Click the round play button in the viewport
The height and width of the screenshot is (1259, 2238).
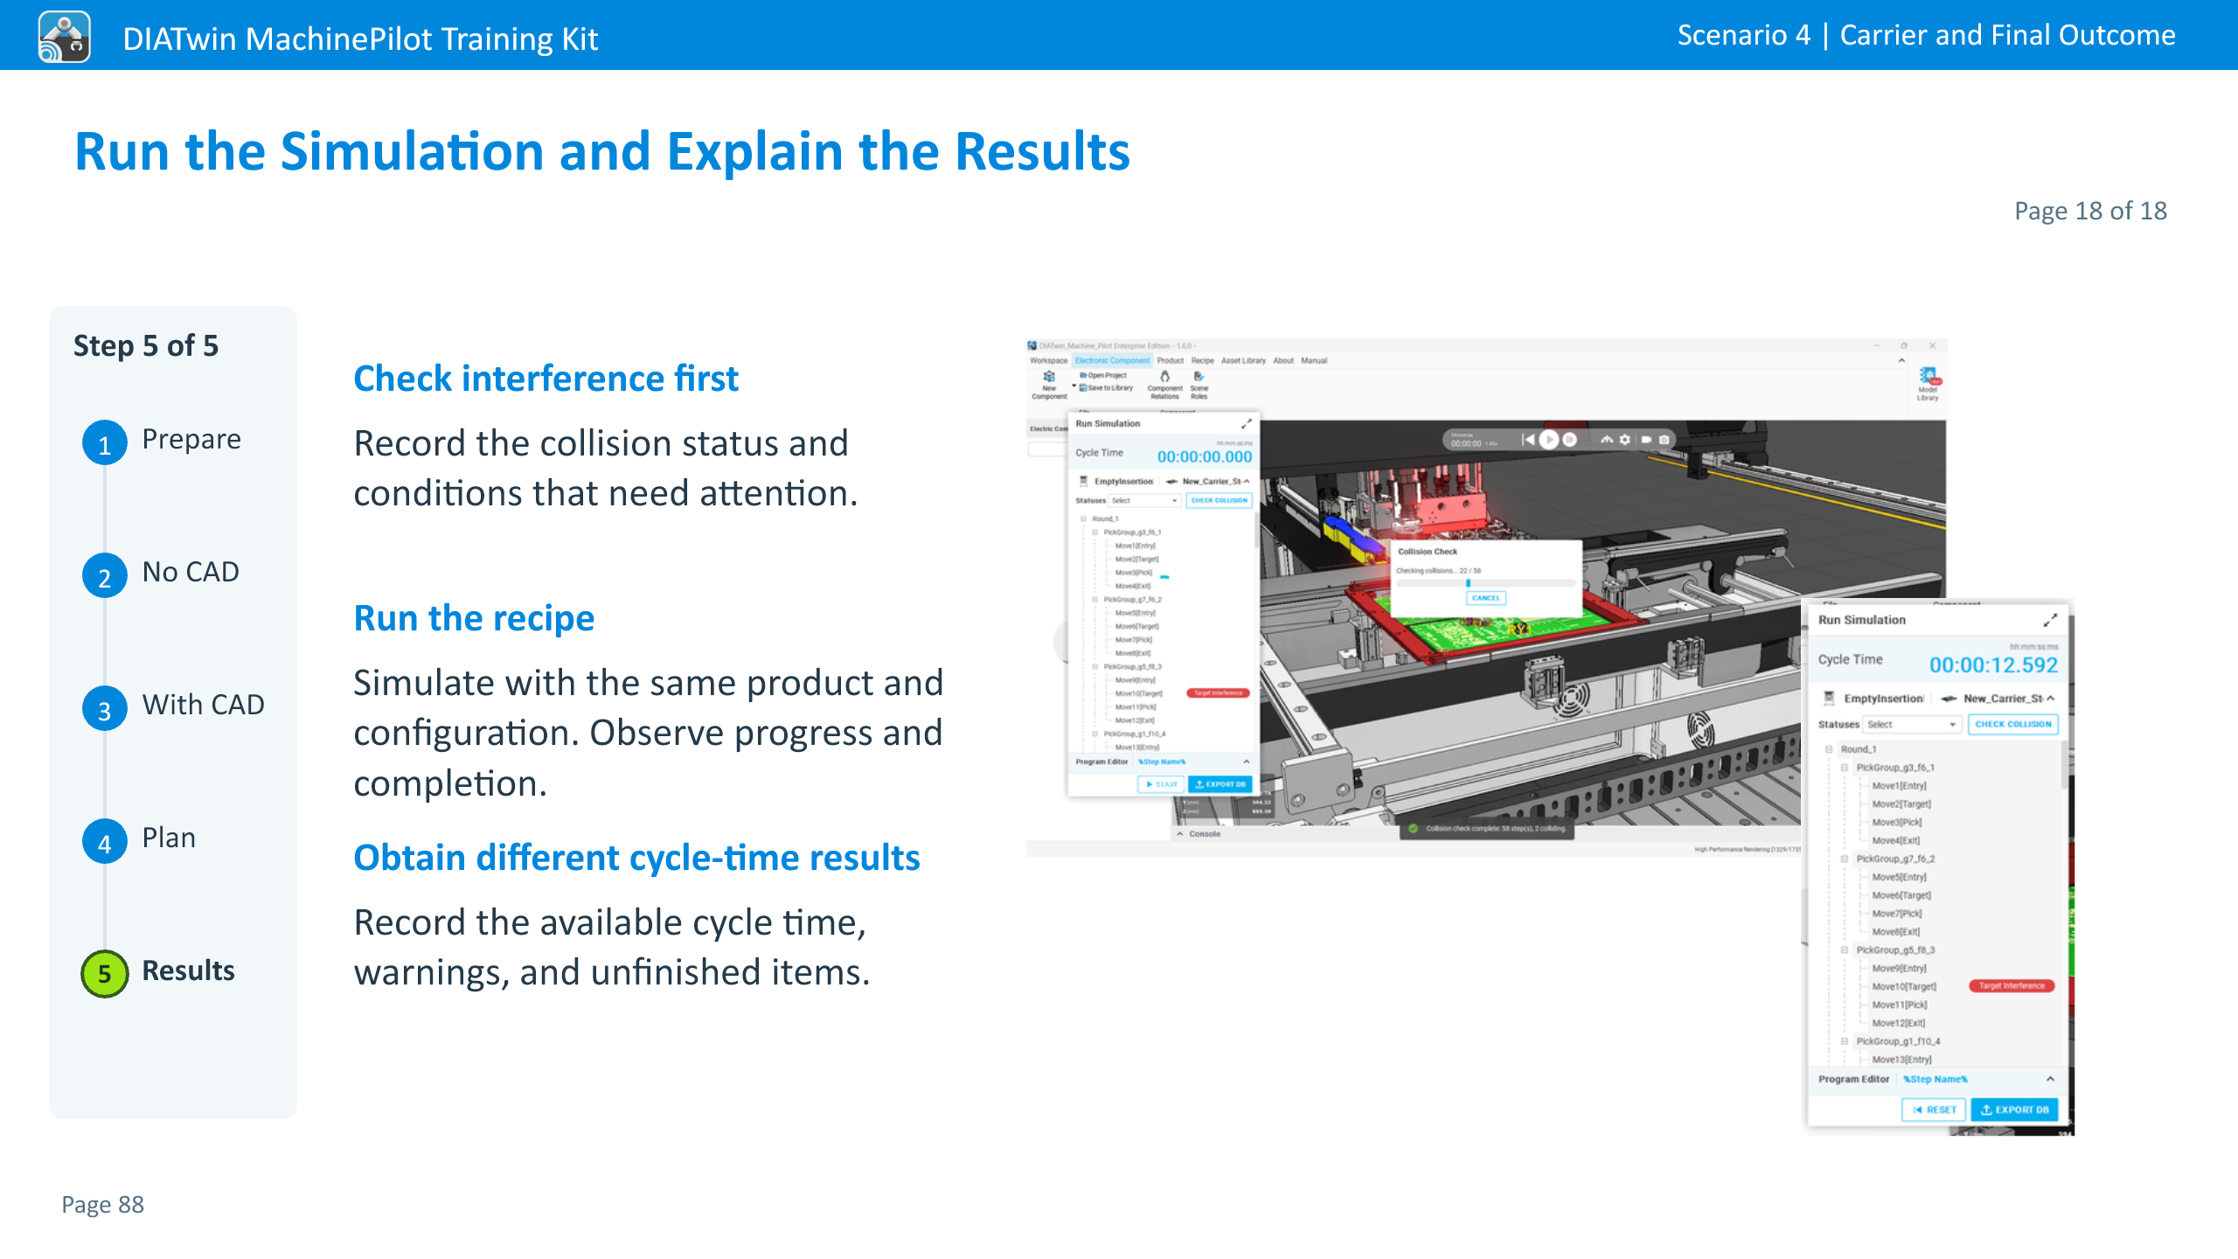(1548, 440)
